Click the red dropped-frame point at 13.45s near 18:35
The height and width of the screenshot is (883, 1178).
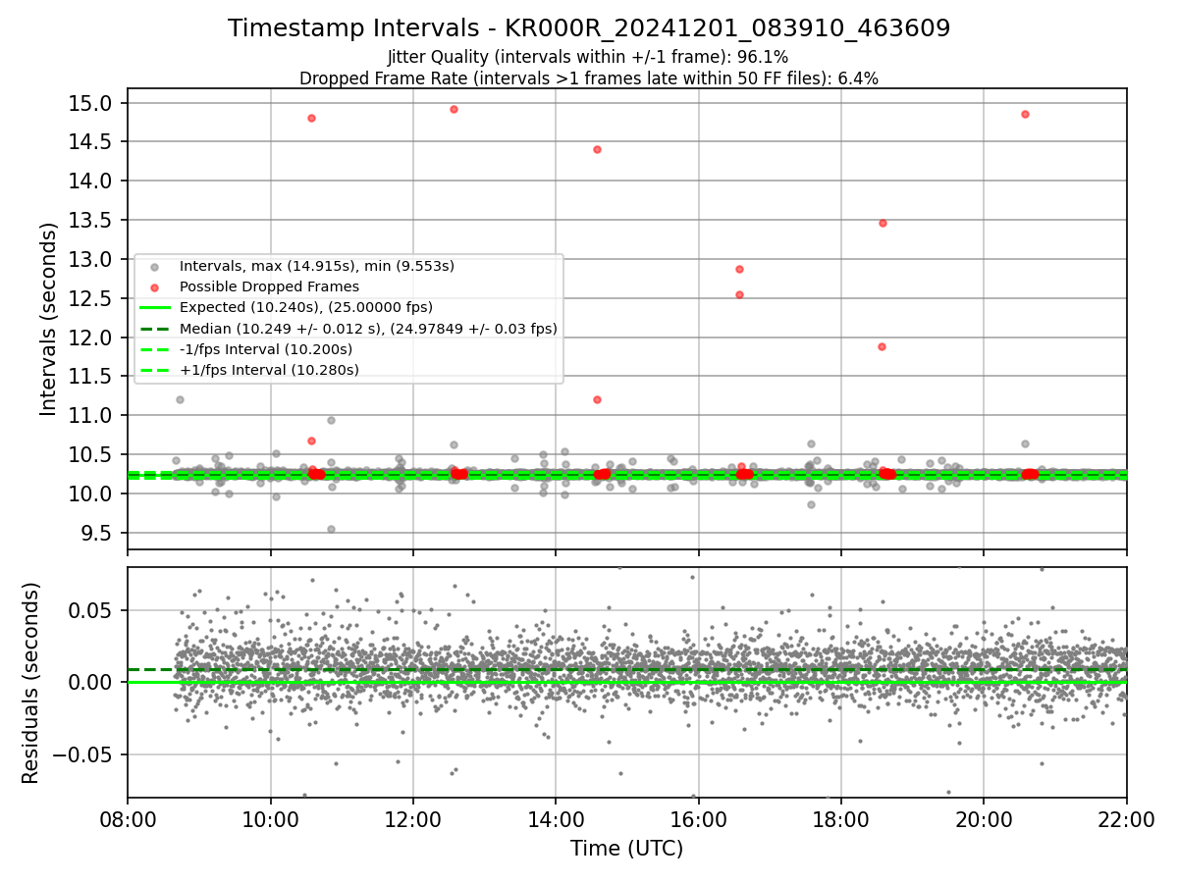883,223
